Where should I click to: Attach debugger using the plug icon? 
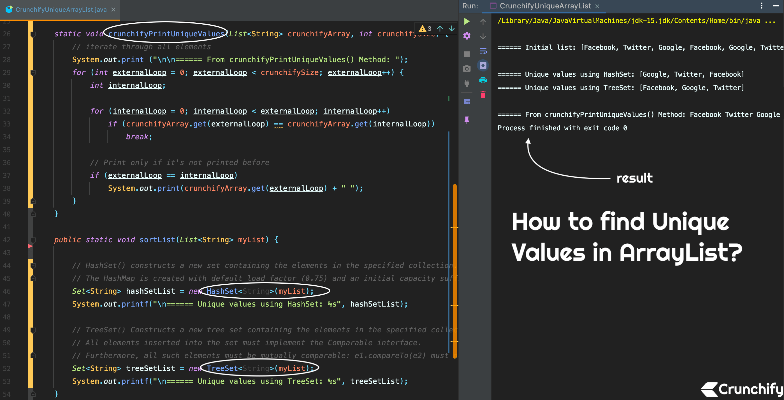pyautogui.click(x=467, y=83)
